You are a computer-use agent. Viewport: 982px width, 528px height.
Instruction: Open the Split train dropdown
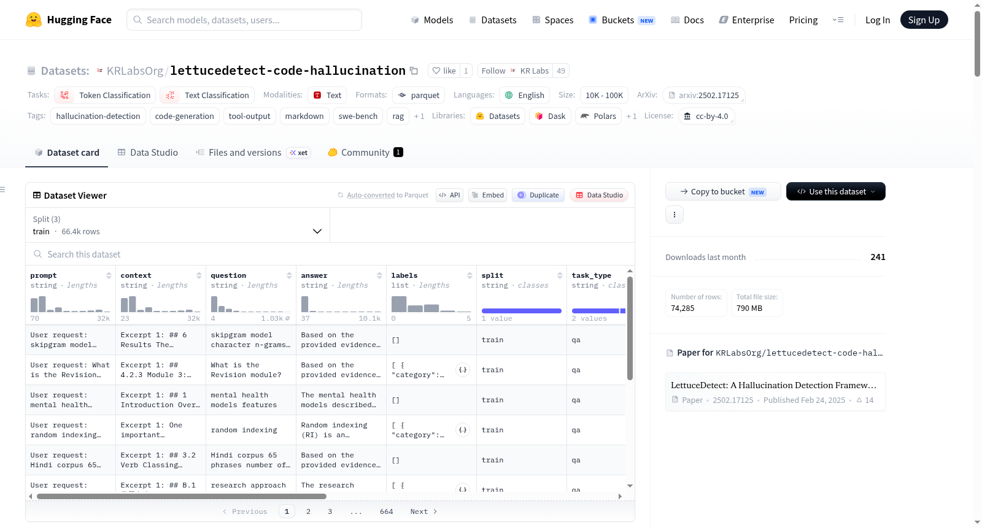coord(177,225)
